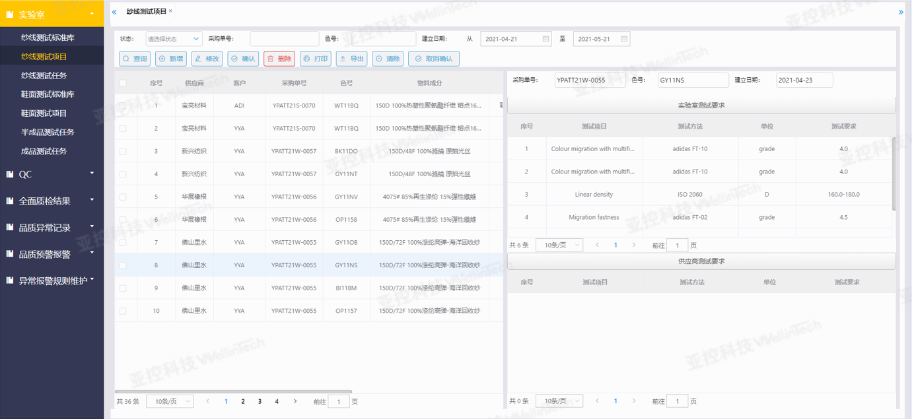Open end date picker 2021-05-21
The image size is (912, 419).
(x=602, y=39)
